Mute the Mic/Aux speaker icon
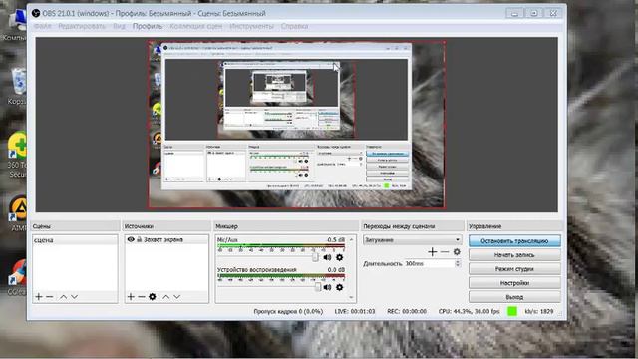This screenshot has height=359, width=638. [x=327, y=257]
